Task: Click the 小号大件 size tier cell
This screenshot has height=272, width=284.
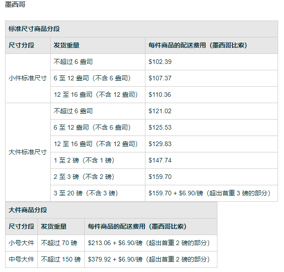Action: 21,243
